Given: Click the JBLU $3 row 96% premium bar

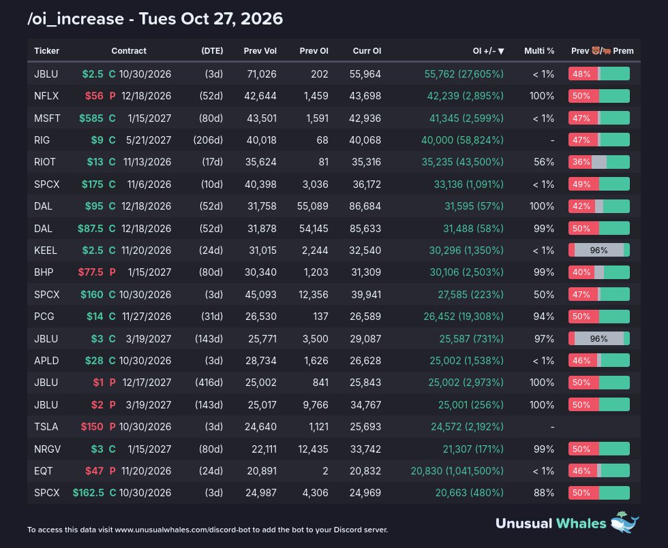Looking at the screenshot, I should (x=599, y=339).
